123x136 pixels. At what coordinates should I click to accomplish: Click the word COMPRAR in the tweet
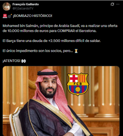[66, 31]
